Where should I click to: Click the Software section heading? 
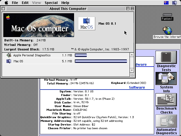pos(137,87)
